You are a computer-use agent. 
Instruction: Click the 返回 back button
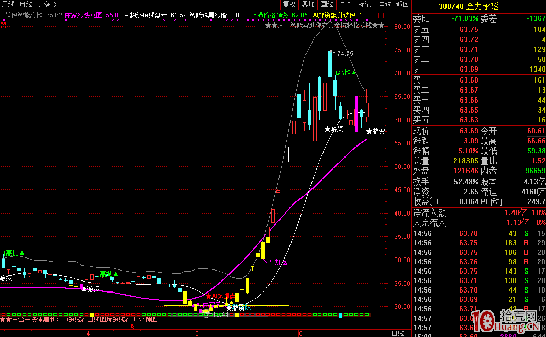point(402,4)
